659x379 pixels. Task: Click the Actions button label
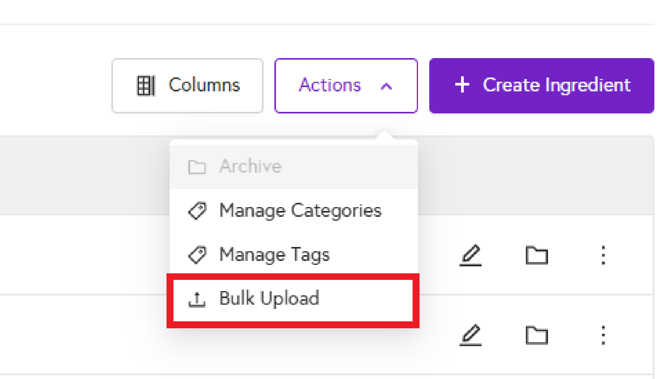330,85
